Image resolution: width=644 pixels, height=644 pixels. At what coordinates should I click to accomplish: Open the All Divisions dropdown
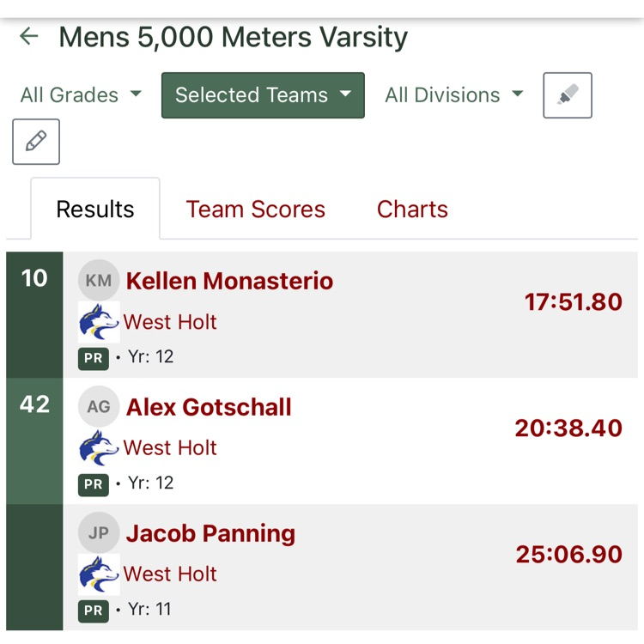(x=453, y=95)
